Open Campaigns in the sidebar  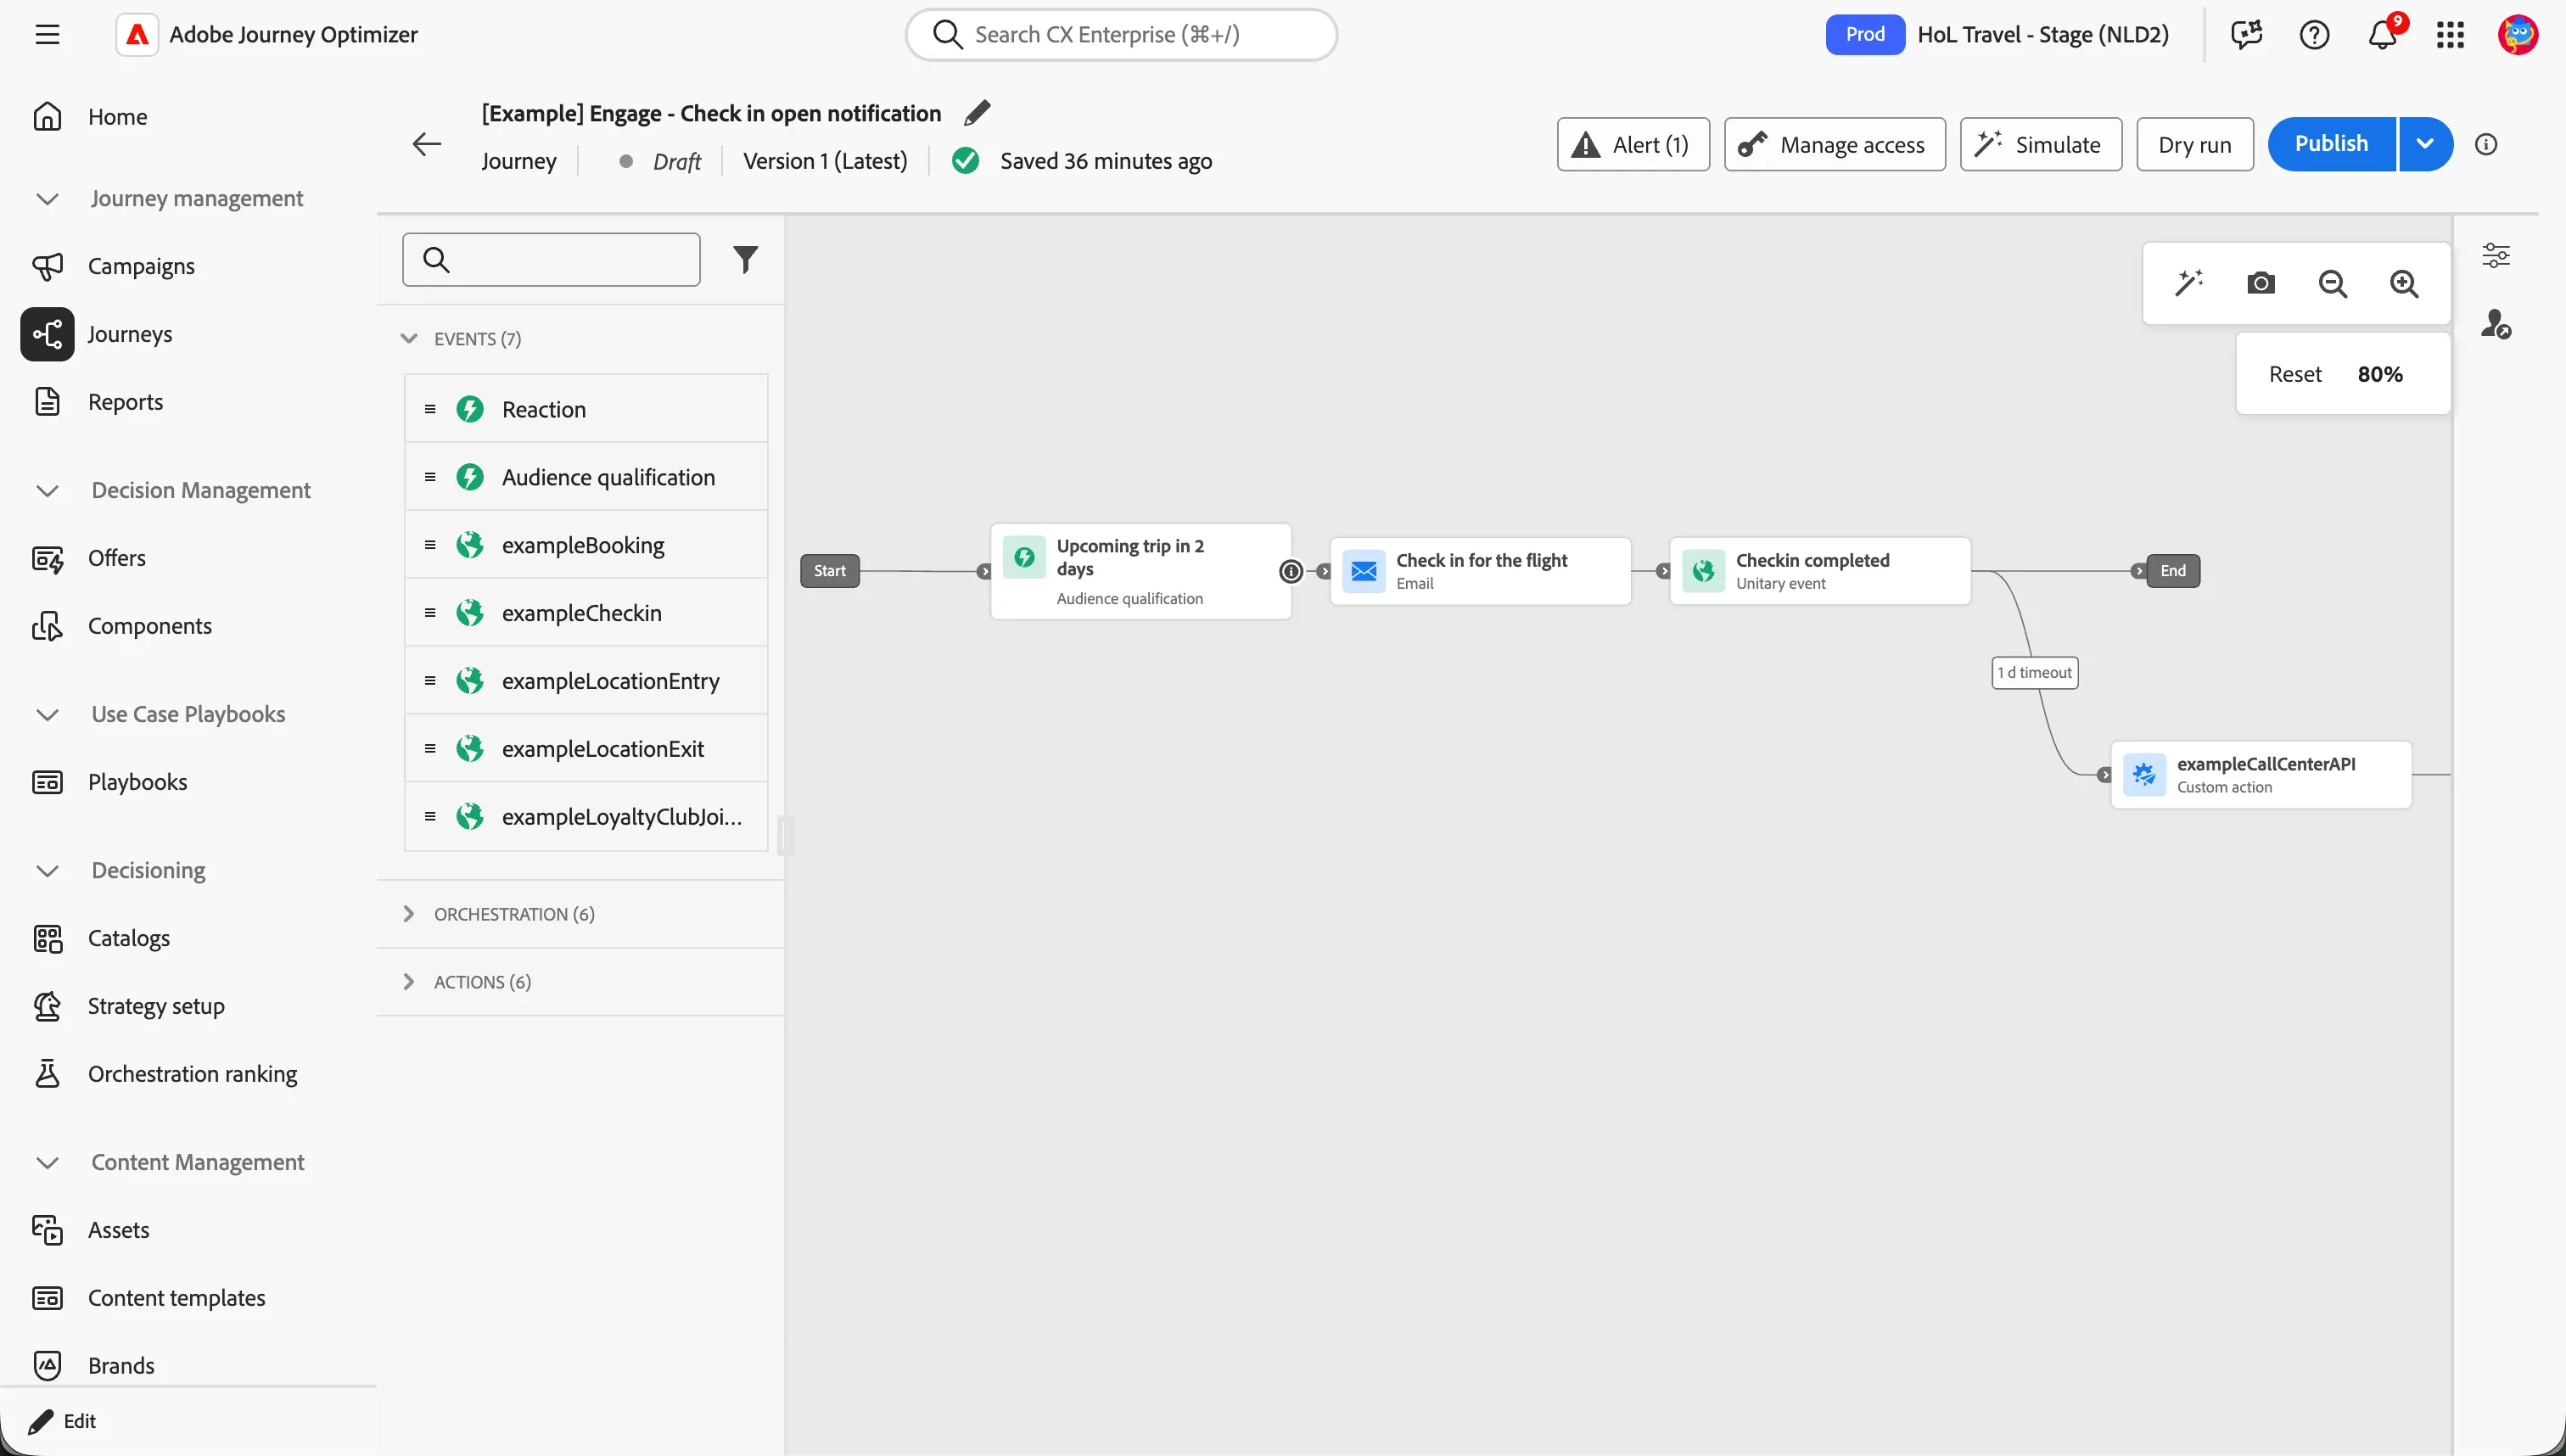pos(141,266)
